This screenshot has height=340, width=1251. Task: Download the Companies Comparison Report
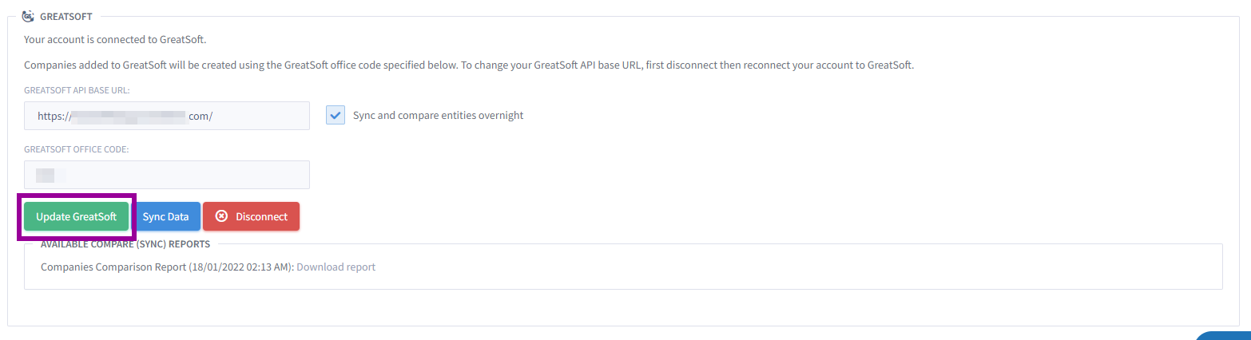point(336,267)
